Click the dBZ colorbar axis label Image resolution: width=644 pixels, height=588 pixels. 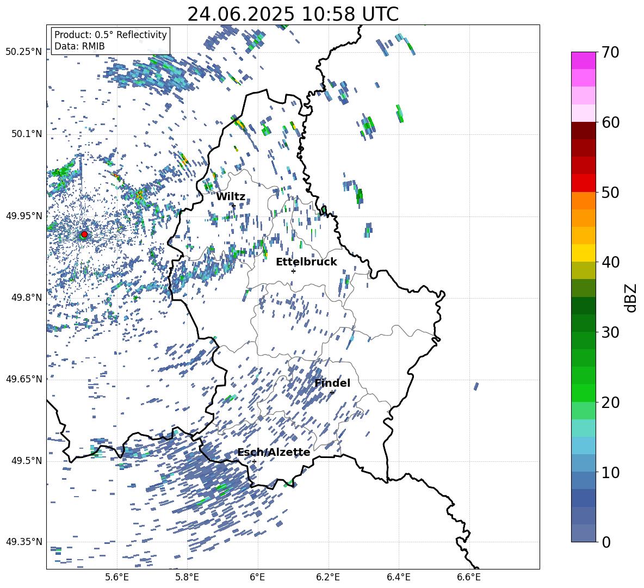[x=630, y=298]
